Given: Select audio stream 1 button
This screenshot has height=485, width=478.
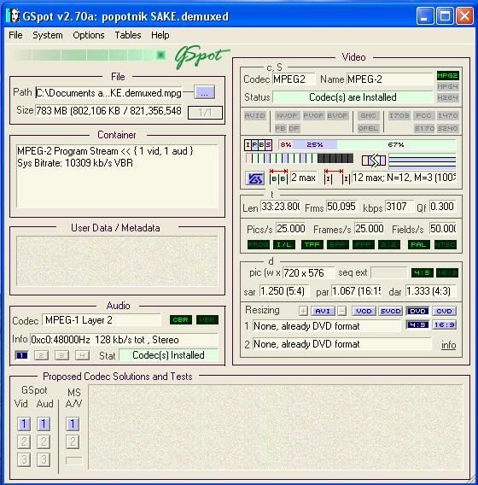Looking at the screenshot, I should click(21, 355).
